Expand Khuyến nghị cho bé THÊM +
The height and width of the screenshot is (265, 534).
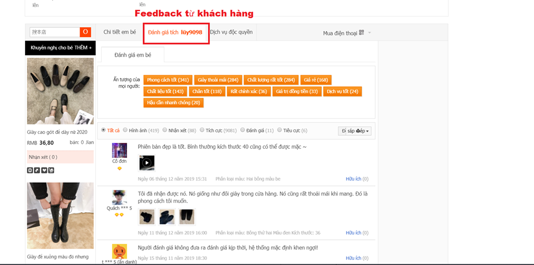tap(61, 48)
